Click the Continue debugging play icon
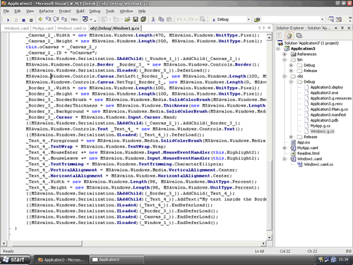 pyautogui.click(x=8, y=20)
